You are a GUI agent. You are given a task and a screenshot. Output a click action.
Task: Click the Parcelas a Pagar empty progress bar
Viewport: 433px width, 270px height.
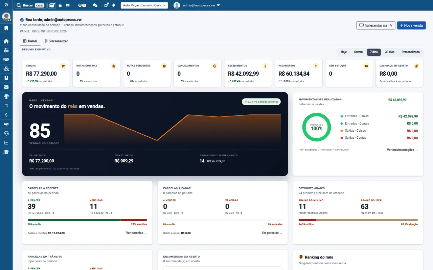click(x=223, y=220)
